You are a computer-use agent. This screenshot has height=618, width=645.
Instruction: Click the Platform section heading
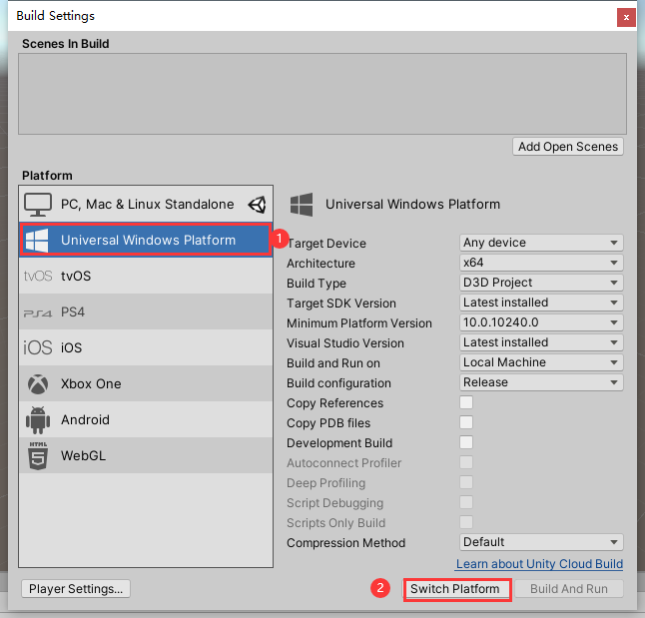(47, 176)
